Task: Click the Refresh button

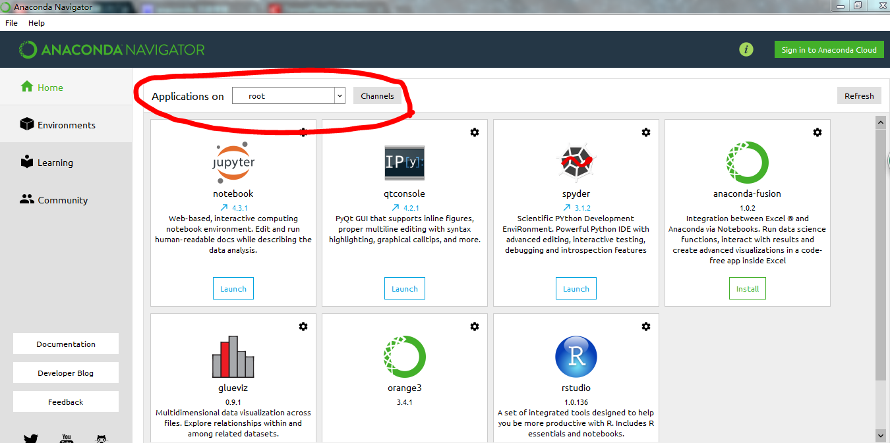Action: (x=859, y=95)
